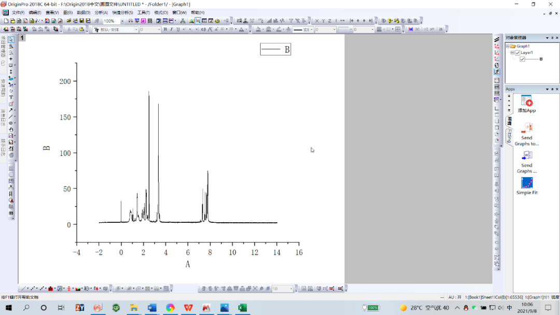
Task: Toggle the Layer1 checkbox in object manager
Action: (517, 53)
